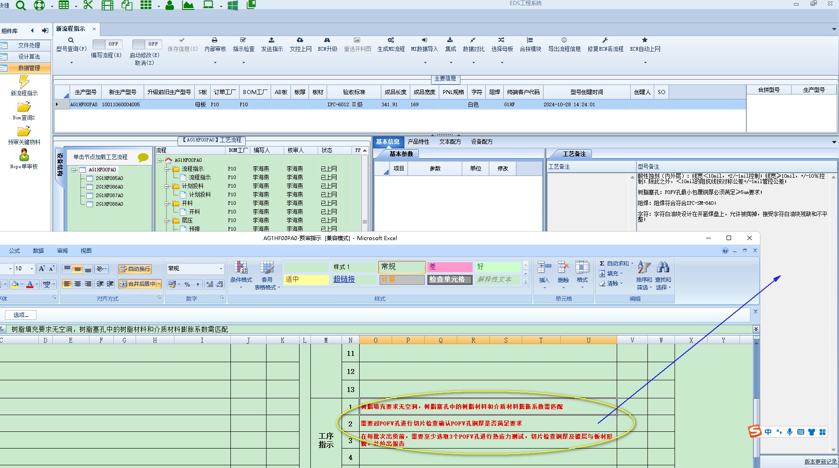The width and height of the screenshot is (839, 468).
Task: Open the 文控上网 upload icon
Action: tap(300, 40)
